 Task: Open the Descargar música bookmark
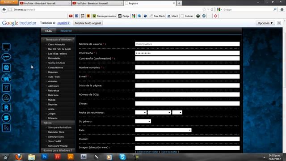(x=104, y=16)
